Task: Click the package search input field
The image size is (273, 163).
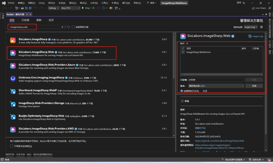Action: coord(36,27)
